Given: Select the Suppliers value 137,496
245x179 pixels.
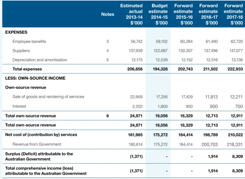Looking at the screenshot, I should click(211, 51).
